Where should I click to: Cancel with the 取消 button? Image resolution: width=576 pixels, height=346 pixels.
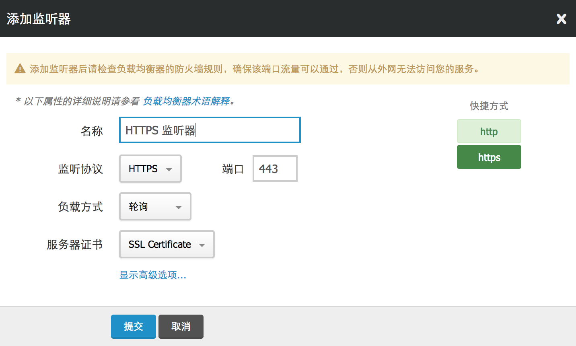(181, 326)
